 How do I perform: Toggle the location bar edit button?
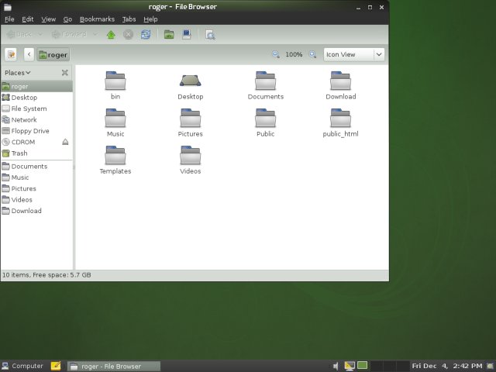[12, 55]
